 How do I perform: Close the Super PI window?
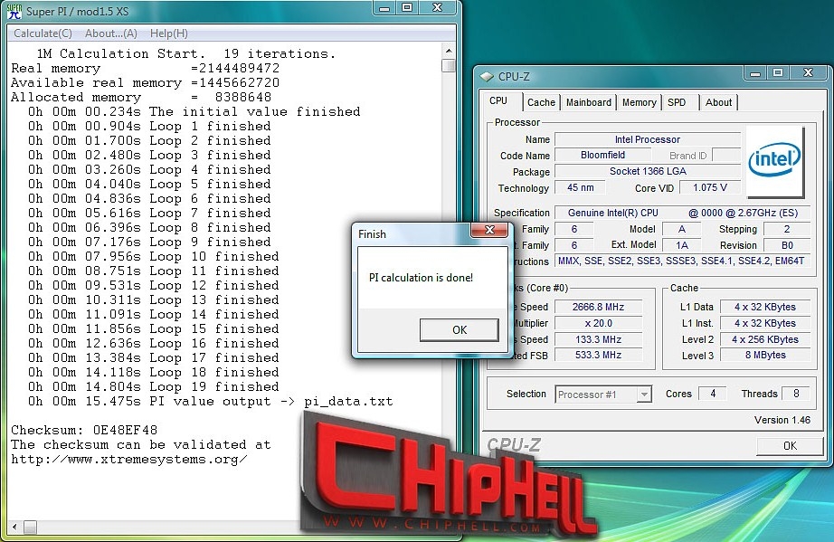click(x=437, y=8)
